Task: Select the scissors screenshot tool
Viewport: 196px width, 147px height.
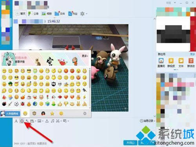Action: tap(58, 121)
